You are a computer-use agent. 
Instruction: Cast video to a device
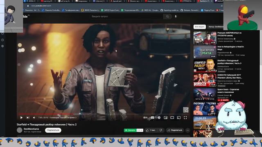(x=178, y=118)
